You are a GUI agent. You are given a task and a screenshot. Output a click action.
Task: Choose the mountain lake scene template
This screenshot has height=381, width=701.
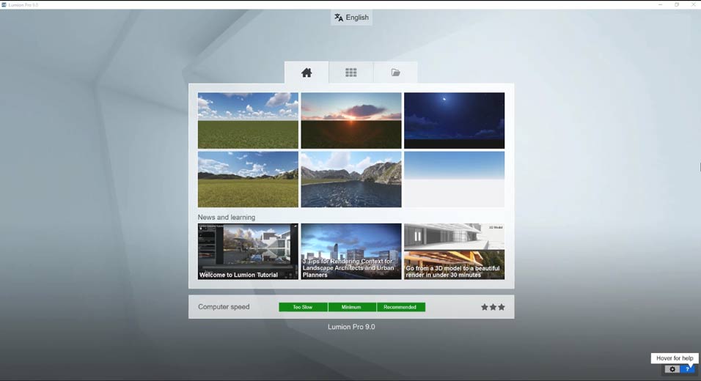351,180
